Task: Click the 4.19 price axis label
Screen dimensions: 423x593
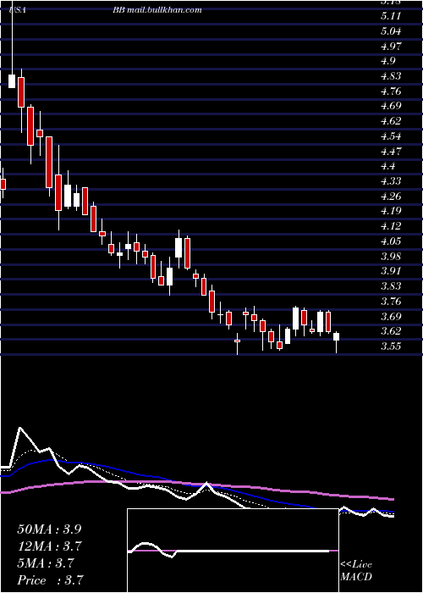Action: pos(391,211)
